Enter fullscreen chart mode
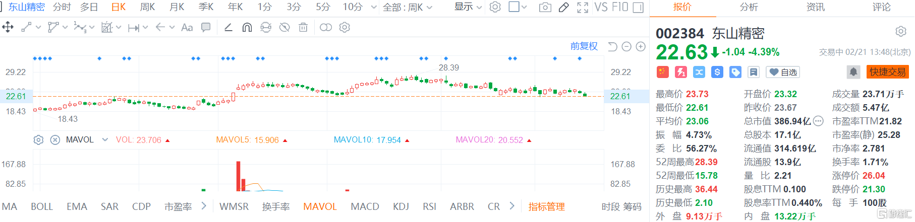 pos(583,8)
